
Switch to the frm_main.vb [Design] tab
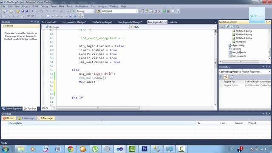point(74,22)
